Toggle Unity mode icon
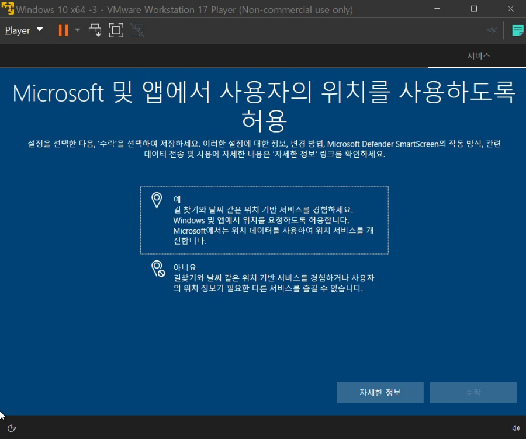The image size is (526, 439). (x=137, y=30)
